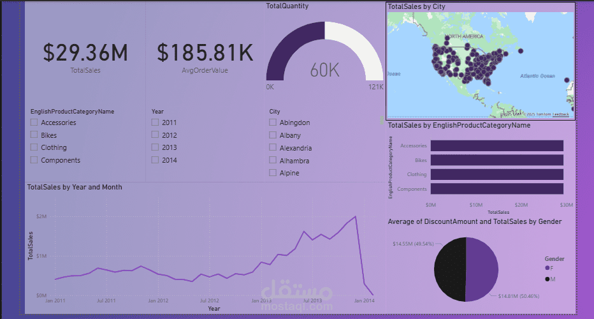Toggle the 2012 year checkbox
This screenshot has height=319, width=594.
click(155, 135)
